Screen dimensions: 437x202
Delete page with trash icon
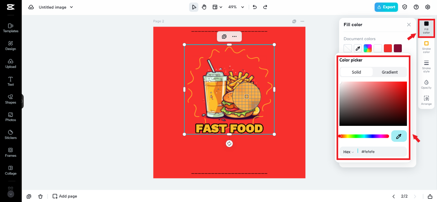(x=40, y=196)
